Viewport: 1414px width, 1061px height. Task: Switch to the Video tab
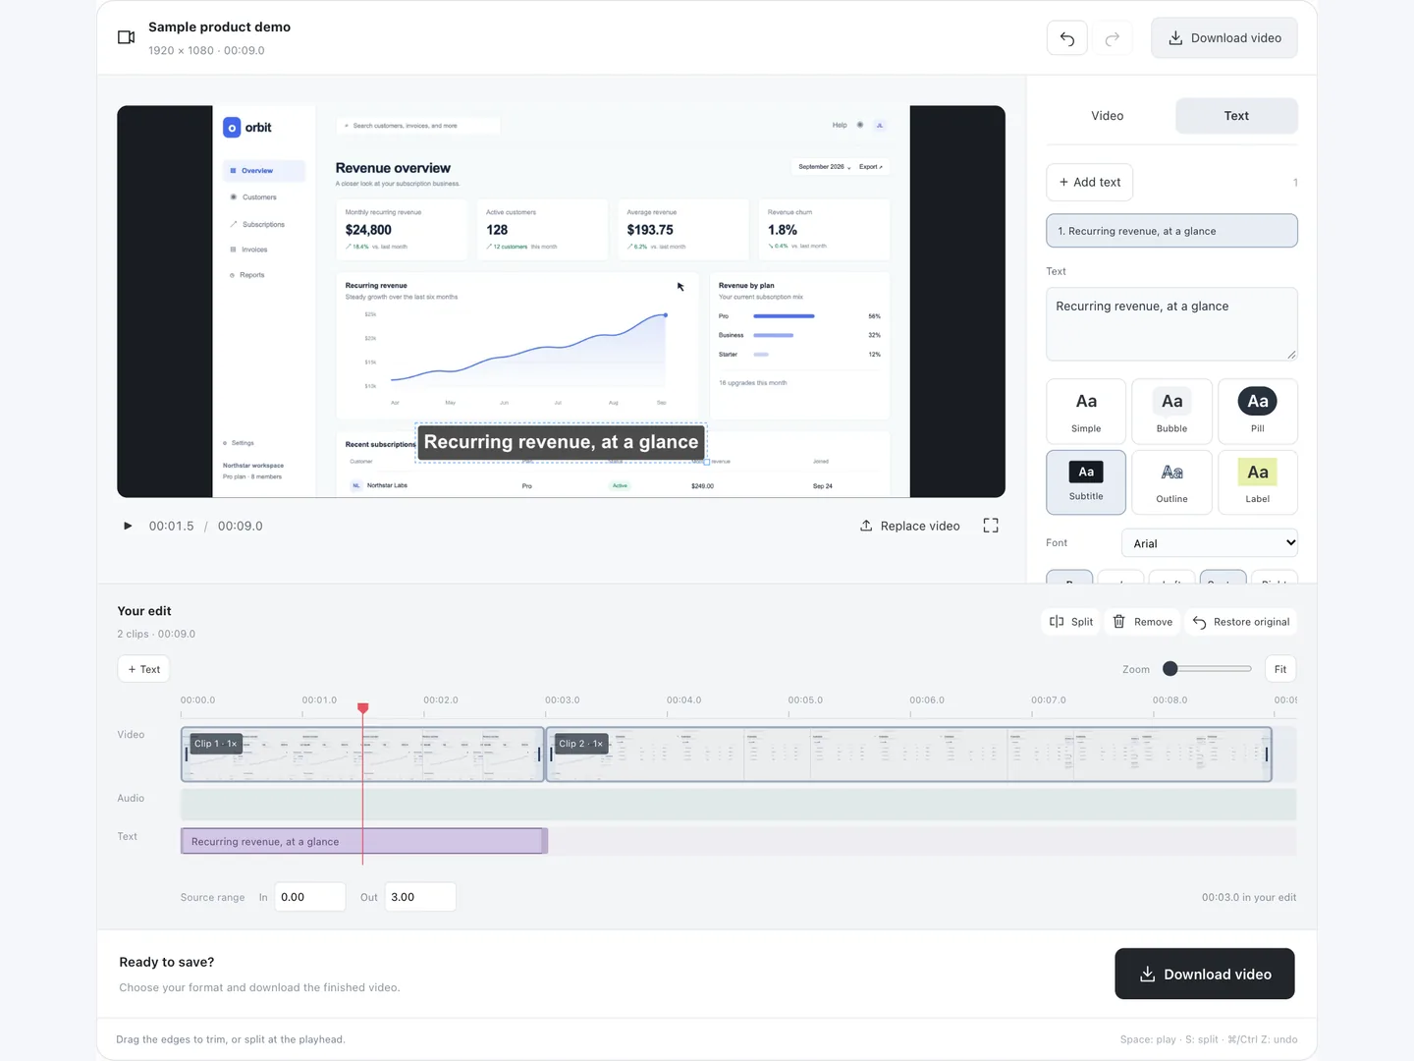pyautogui.click(x=1108, y=116)
